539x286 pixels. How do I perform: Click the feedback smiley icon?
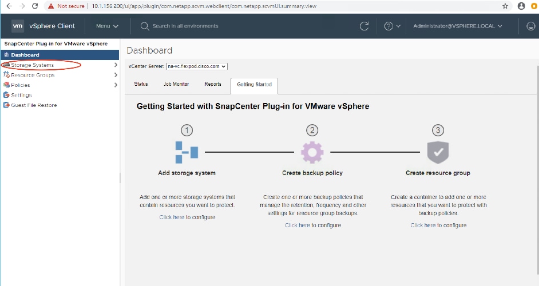pyautogui.click(x=531, y=26)
